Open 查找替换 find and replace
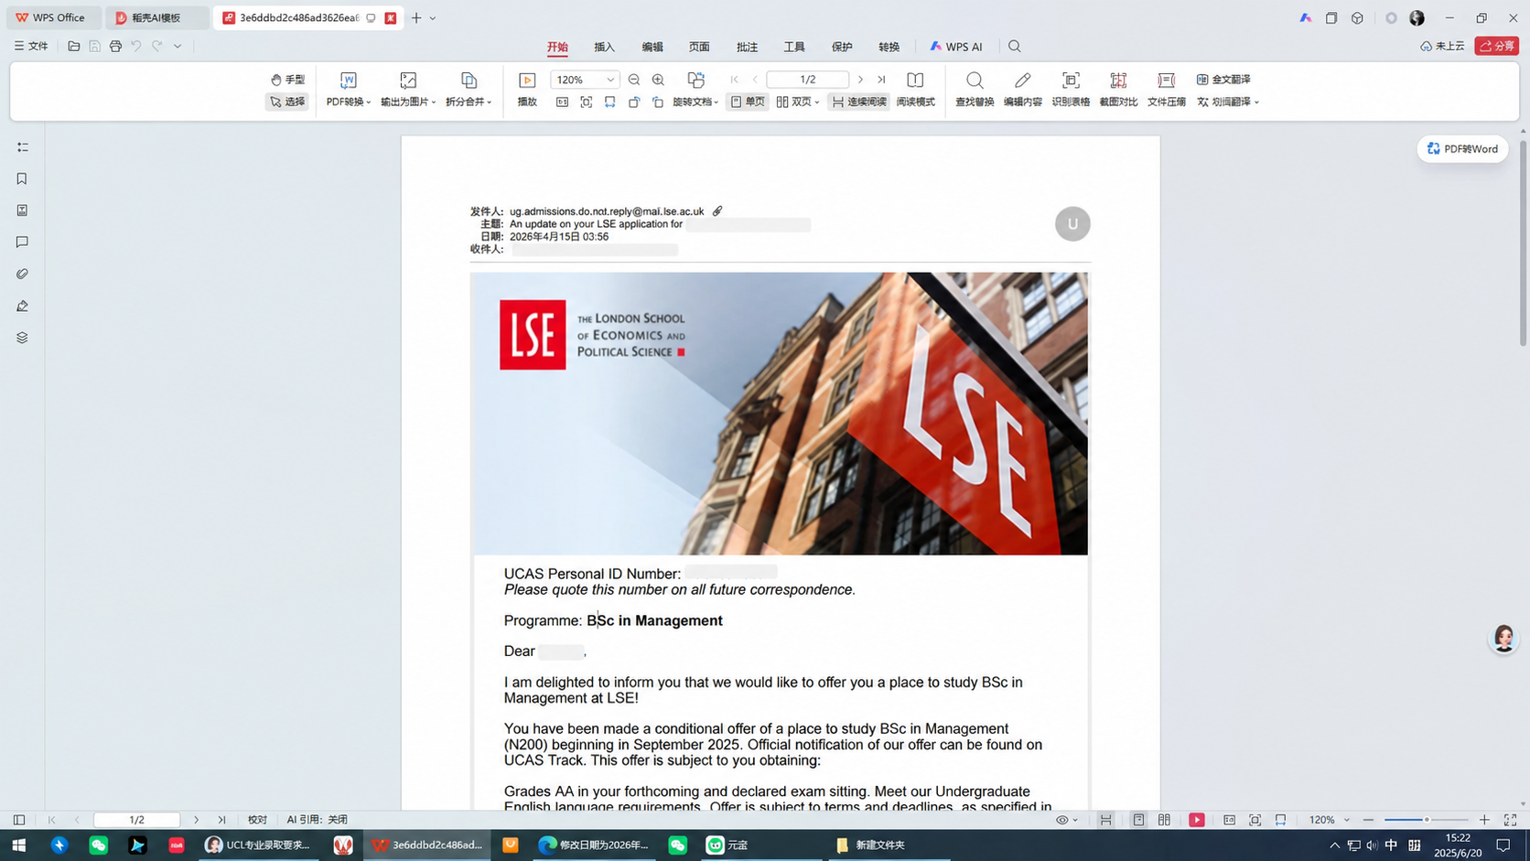This screenshot has height=861, width=1530. 975,91
